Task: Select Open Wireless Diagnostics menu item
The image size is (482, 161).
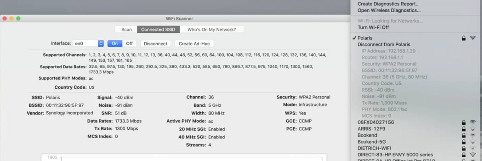Action: 389,11
